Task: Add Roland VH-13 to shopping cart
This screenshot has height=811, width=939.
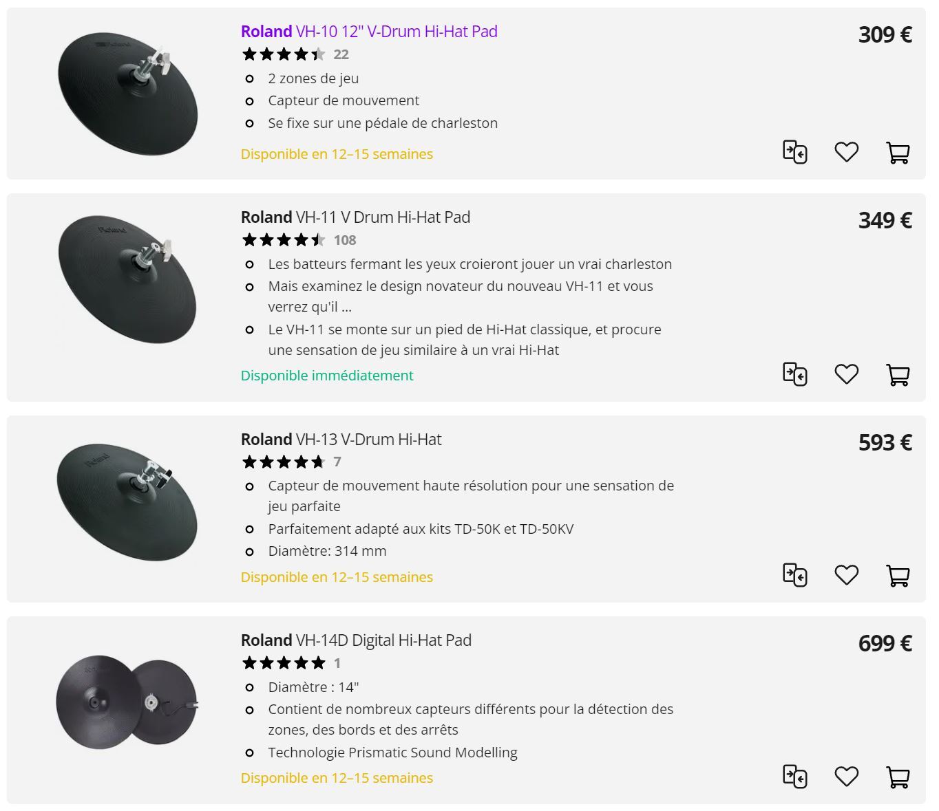Action: (898, 575)
